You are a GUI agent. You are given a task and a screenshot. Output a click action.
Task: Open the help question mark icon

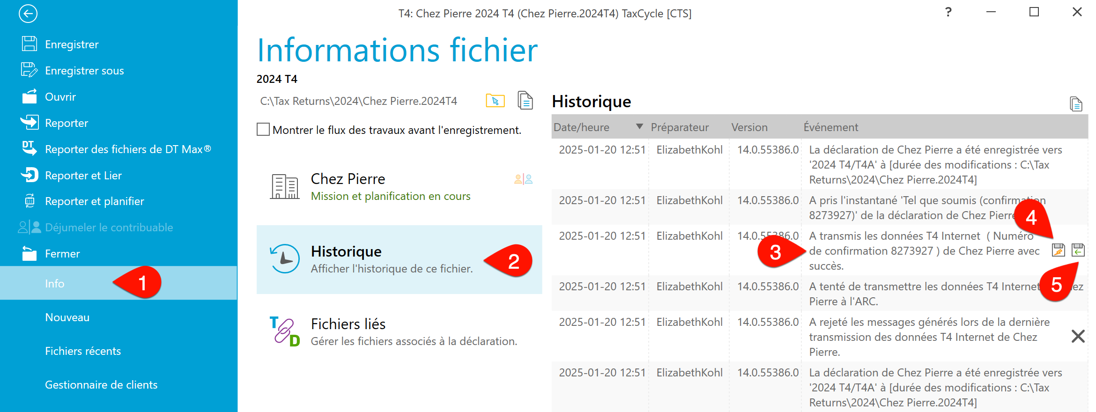(x=948, y=12)
